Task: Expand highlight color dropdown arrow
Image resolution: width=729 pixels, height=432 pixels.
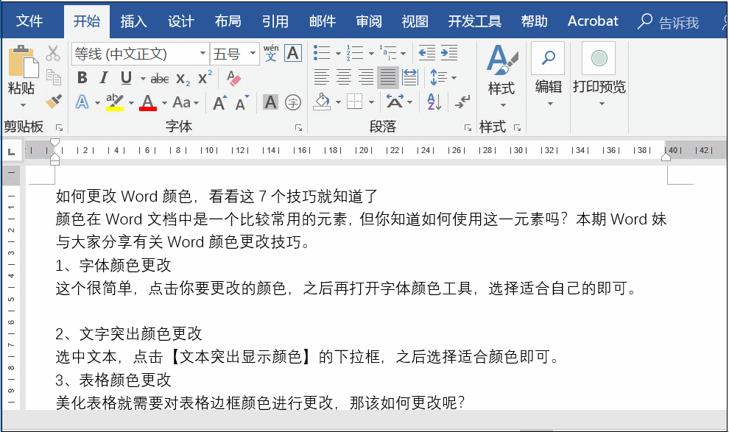Action: pyautogui.click(x=131, y=102)
